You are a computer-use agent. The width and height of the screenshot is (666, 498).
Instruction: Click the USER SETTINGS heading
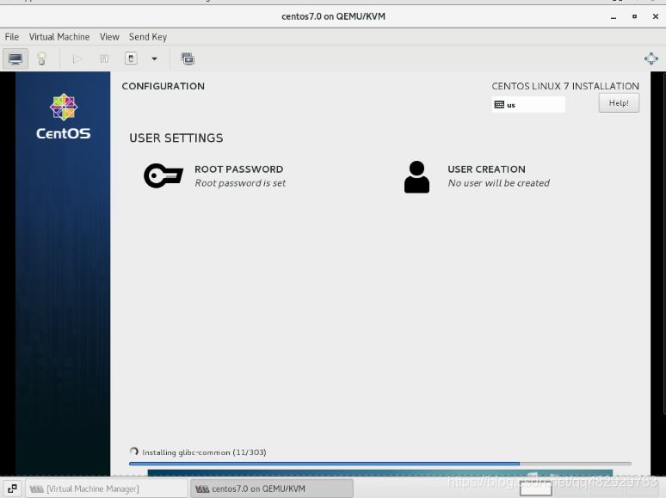point(176,138)
